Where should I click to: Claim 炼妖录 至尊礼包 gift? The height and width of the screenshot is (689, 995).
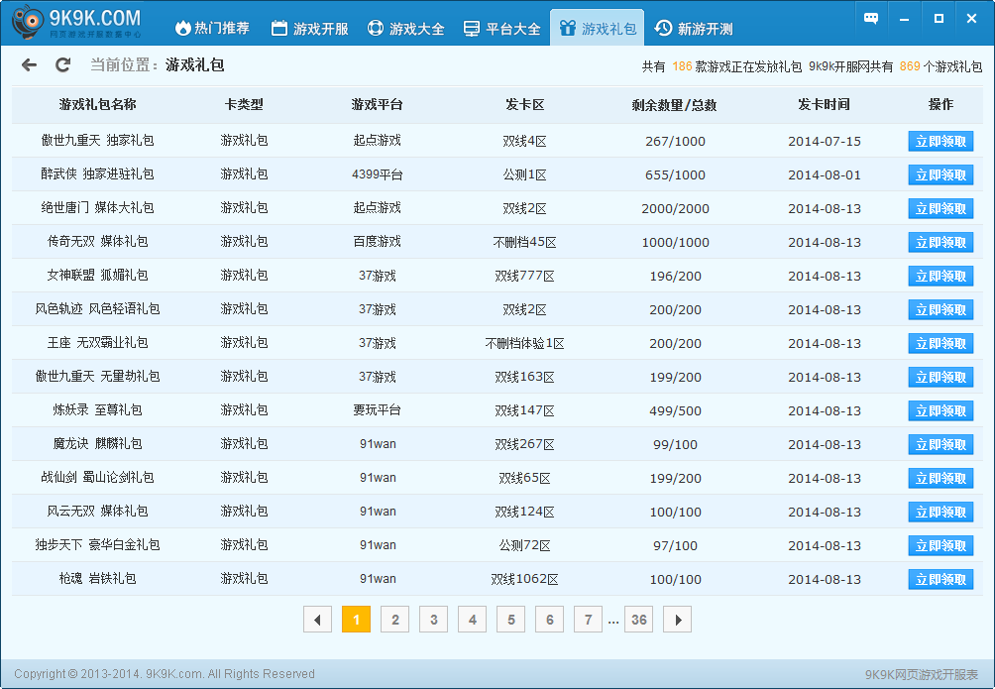(940, 410)
